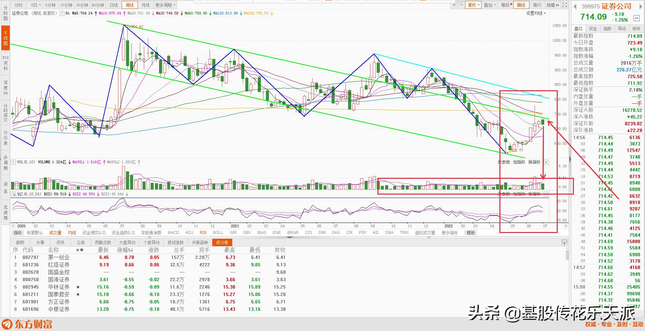Open the 复权 adjustment dropdown
This screenshot has height=331, width=645.
click(473, 5)
